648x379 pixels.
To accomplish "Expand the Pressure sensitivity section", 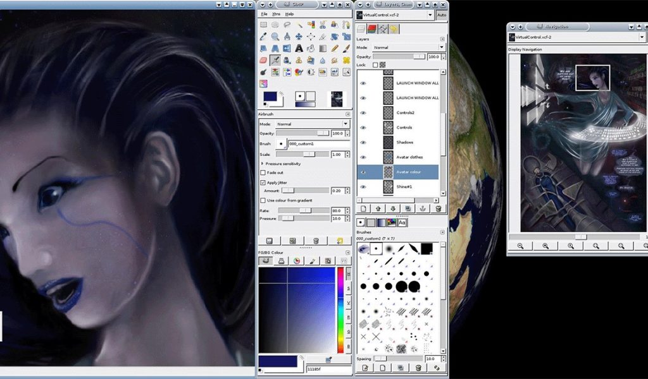I will [262, 164].
